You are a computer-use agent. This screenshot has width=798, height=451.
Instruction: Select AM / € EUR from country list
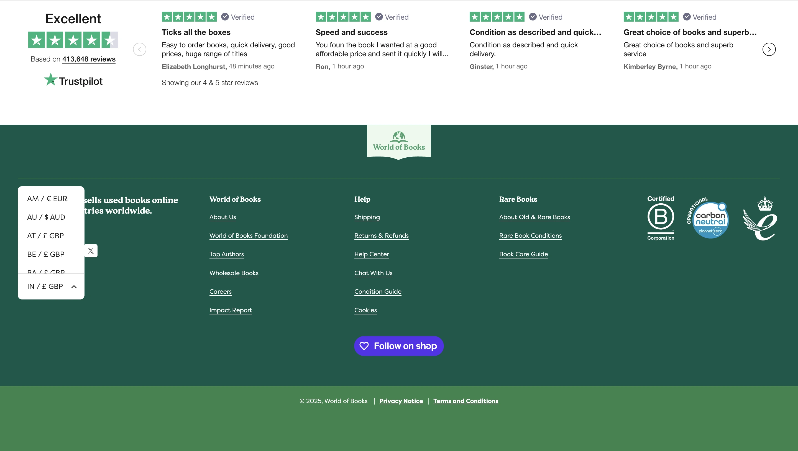pyautogui.click(x=47, y=199)
